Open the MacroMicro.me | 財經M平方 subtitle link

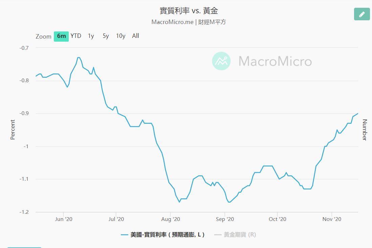click(x=189, y=22)
